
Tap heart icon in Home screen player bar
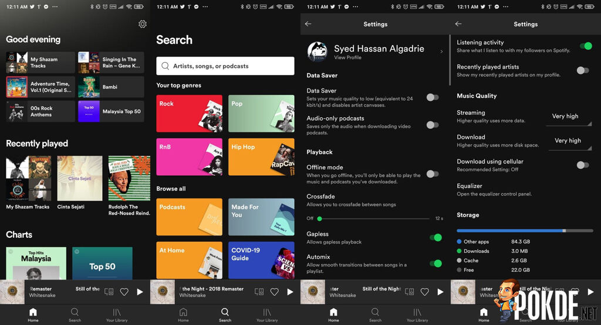124,292
